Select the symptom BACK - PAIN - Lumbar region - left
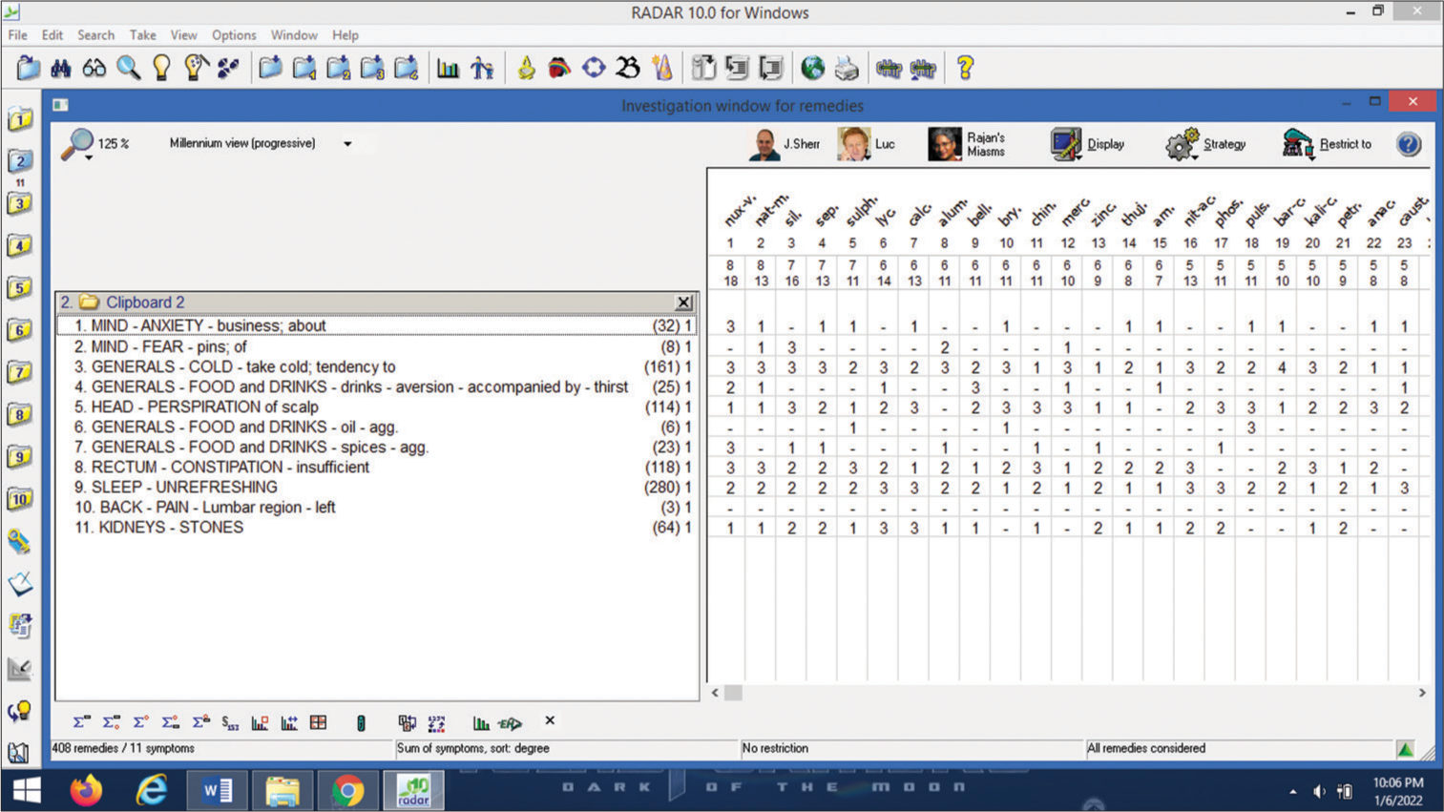Image resolution: width=1444 pixels, height=812 pixels. [x=377, y=507]
